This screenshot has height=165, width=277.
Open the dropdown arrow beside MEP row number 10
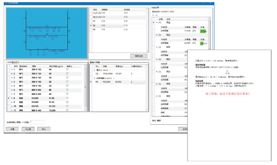tap(12, 106)
